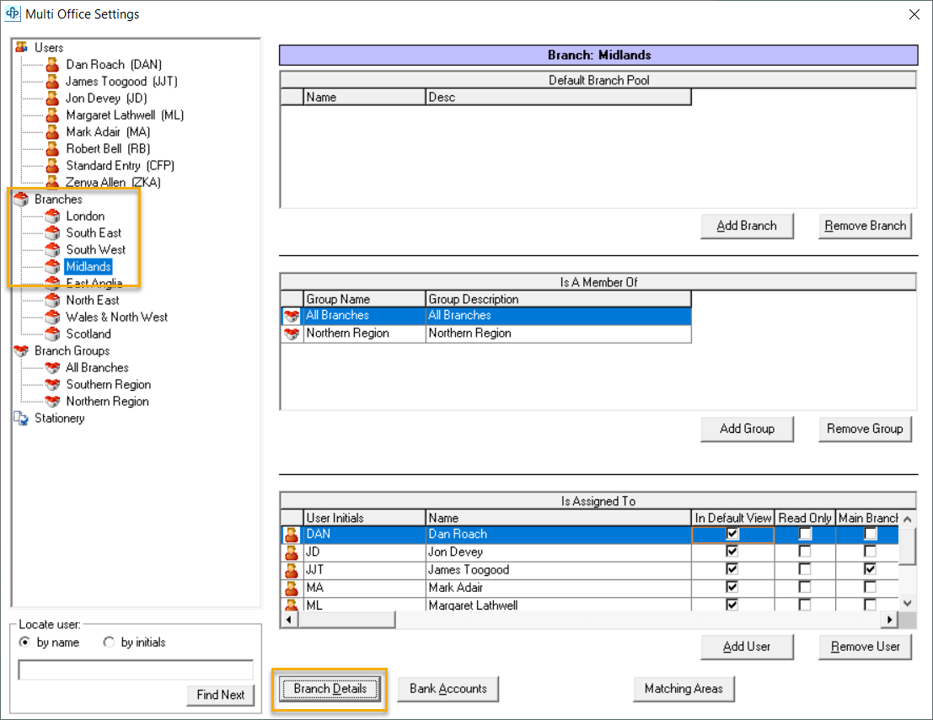Toggle In Default View for Jon Devey
Image resolution: width=933 pixels, height=720 pixels.
pyautogui.click(x=732, y=552)
